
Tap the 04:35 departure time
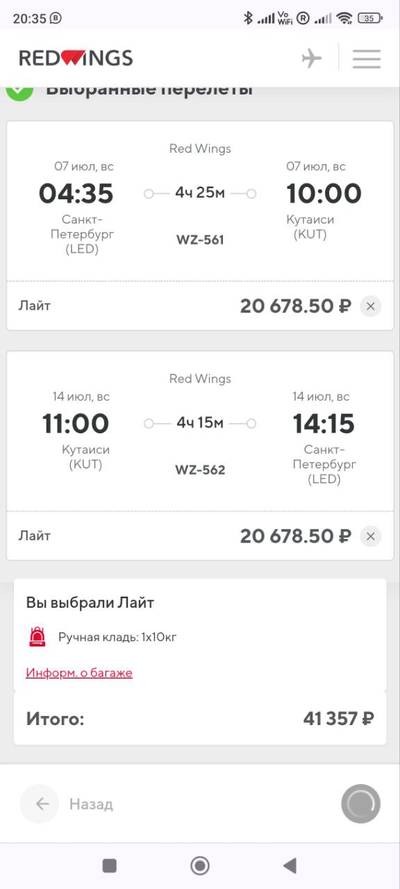tap(76, 194)
